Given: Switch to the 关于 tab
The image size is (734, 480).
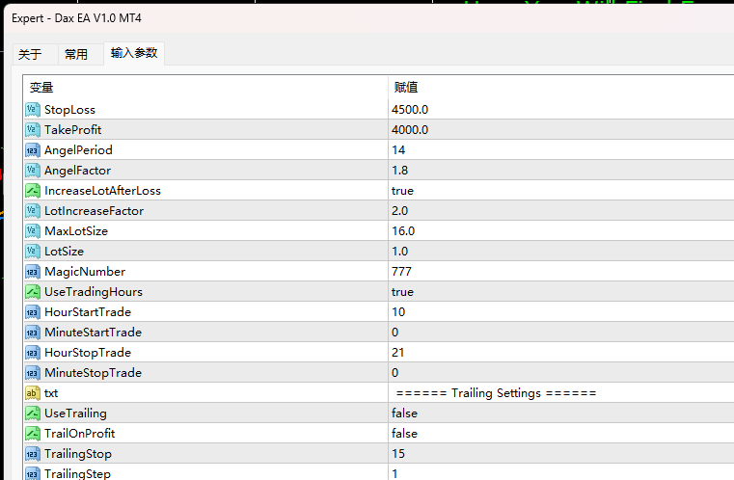Looking at the screenshot, I should [30, 54].
